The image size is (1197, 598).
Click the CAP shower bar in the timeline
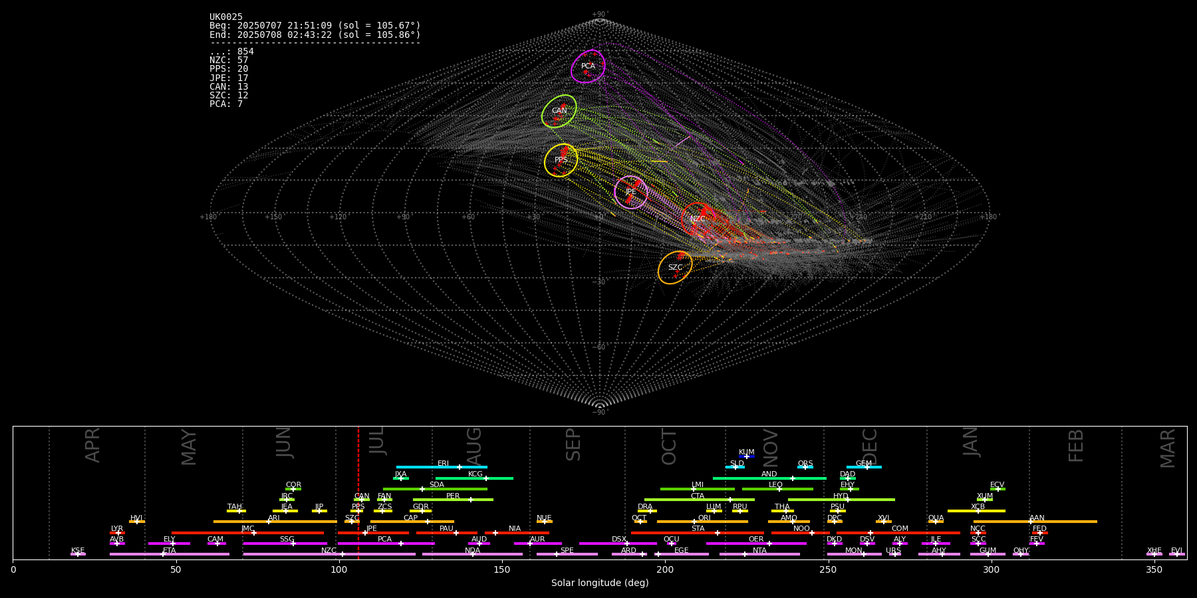[x=412, y=522]
